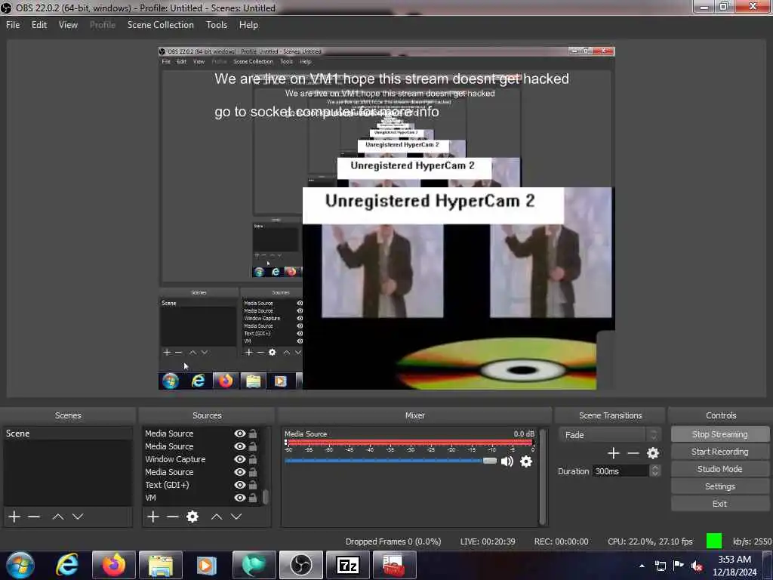
Task: Hide the VM source
Action: 239,498
